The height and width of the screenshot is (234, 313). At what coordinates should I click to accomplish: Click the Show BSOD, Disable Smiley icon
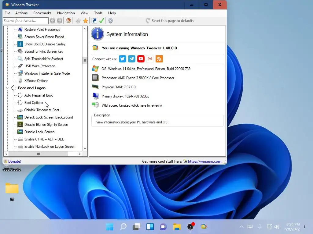tap(20, 44)
